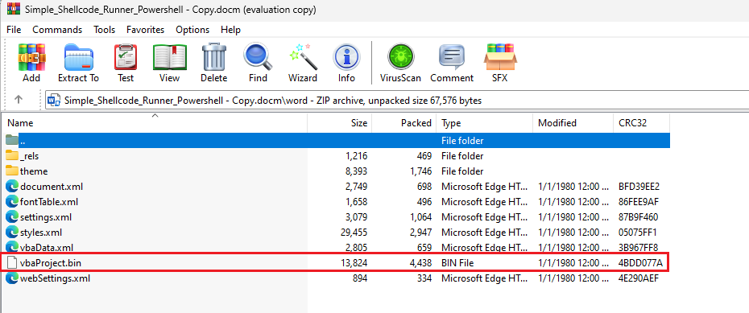The image size is (749, 313).
Task: Click the Extract To toolbar icon
Action: tap(78, 57)
